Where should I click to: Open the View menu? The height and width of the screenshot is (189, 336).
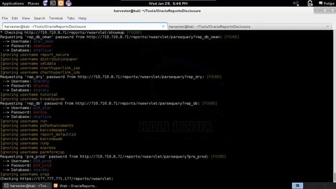(26, 18)
